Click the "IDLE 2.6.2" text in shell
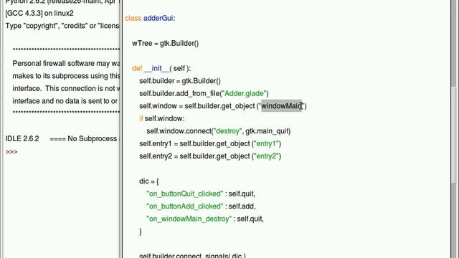The width and height of the screenshot is (459, 258). (x=22, y=138)
